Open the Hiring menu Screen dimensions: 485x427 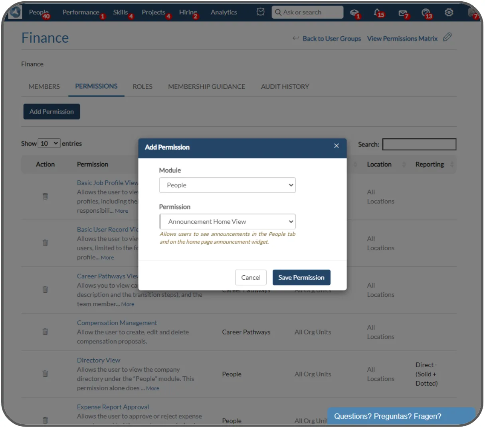pyautogui.click(x=188, y=12)
